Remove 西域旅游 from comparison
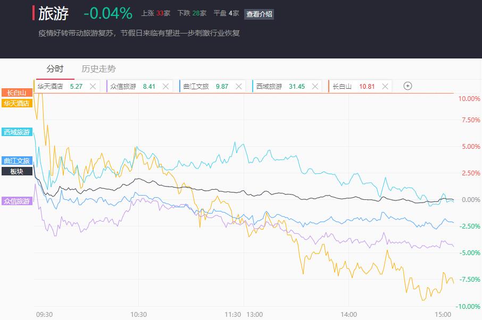 (x=315, y=86)
